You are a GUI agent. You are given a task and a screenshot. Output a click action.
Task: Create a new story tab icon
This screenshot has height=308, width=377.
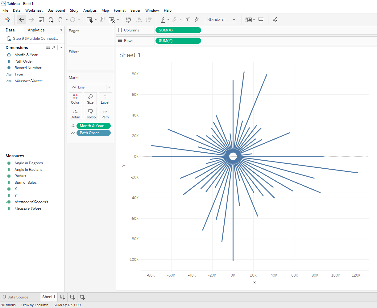click(x=82, y=297)
